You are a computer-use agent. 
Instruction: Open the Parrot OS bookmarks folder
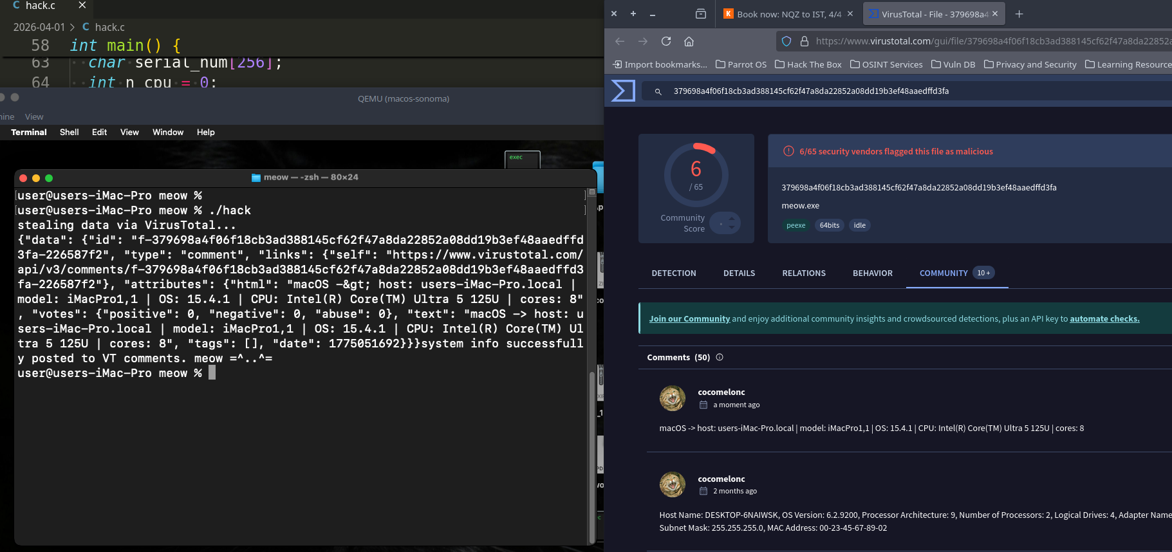(741, 64)
